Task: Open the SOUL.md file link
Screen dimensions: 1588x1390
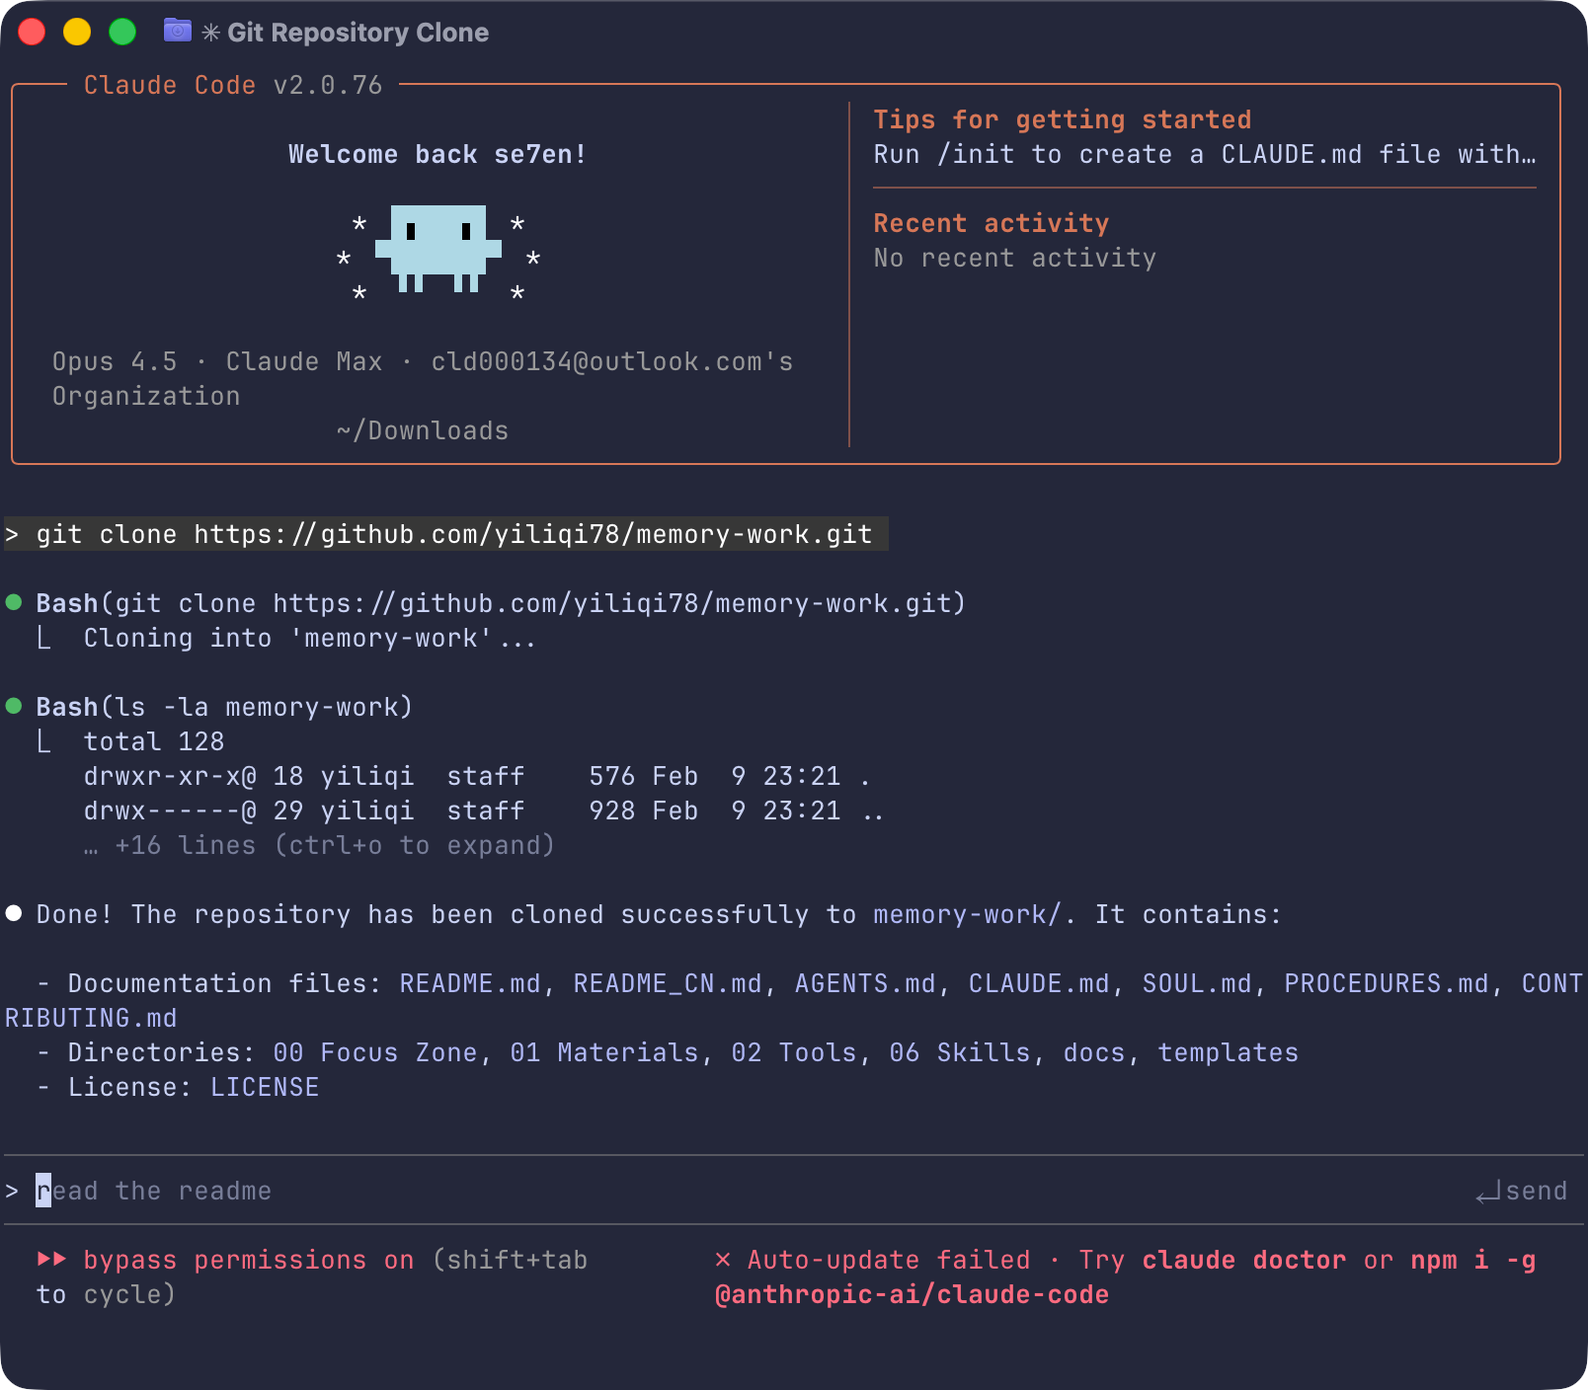Action: [x=1197, y=983]
